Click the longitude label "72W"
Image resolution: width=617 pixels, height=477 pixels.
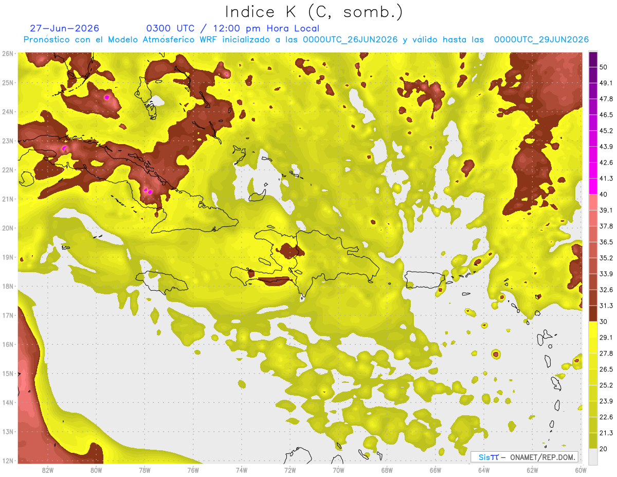coord(290,470)
